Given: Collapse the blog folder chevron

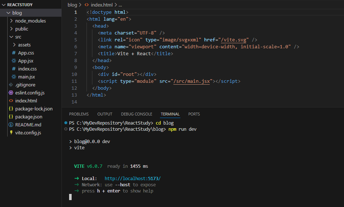Looking at the screenshot, I should pyautogui.click(x=9, y=13).
